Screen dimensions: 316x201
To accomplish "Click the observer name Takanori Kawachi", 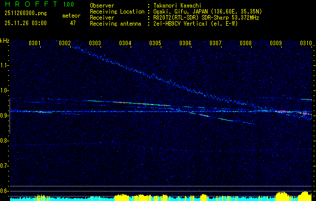I will (177, 6).
